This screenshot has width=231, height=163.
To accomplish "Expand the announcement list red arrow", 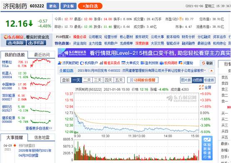I will (x=211, y=71).
